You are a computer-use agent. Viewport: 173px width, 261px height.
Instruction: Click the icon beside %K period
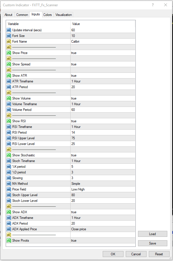9,167
